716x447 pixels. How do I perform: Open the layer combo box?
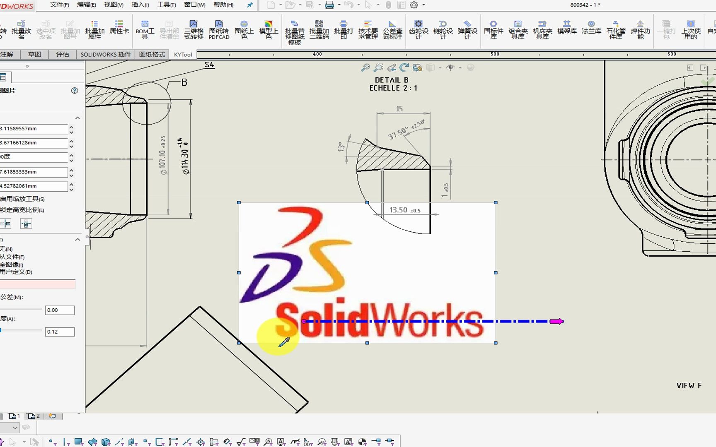click(9, 428)
